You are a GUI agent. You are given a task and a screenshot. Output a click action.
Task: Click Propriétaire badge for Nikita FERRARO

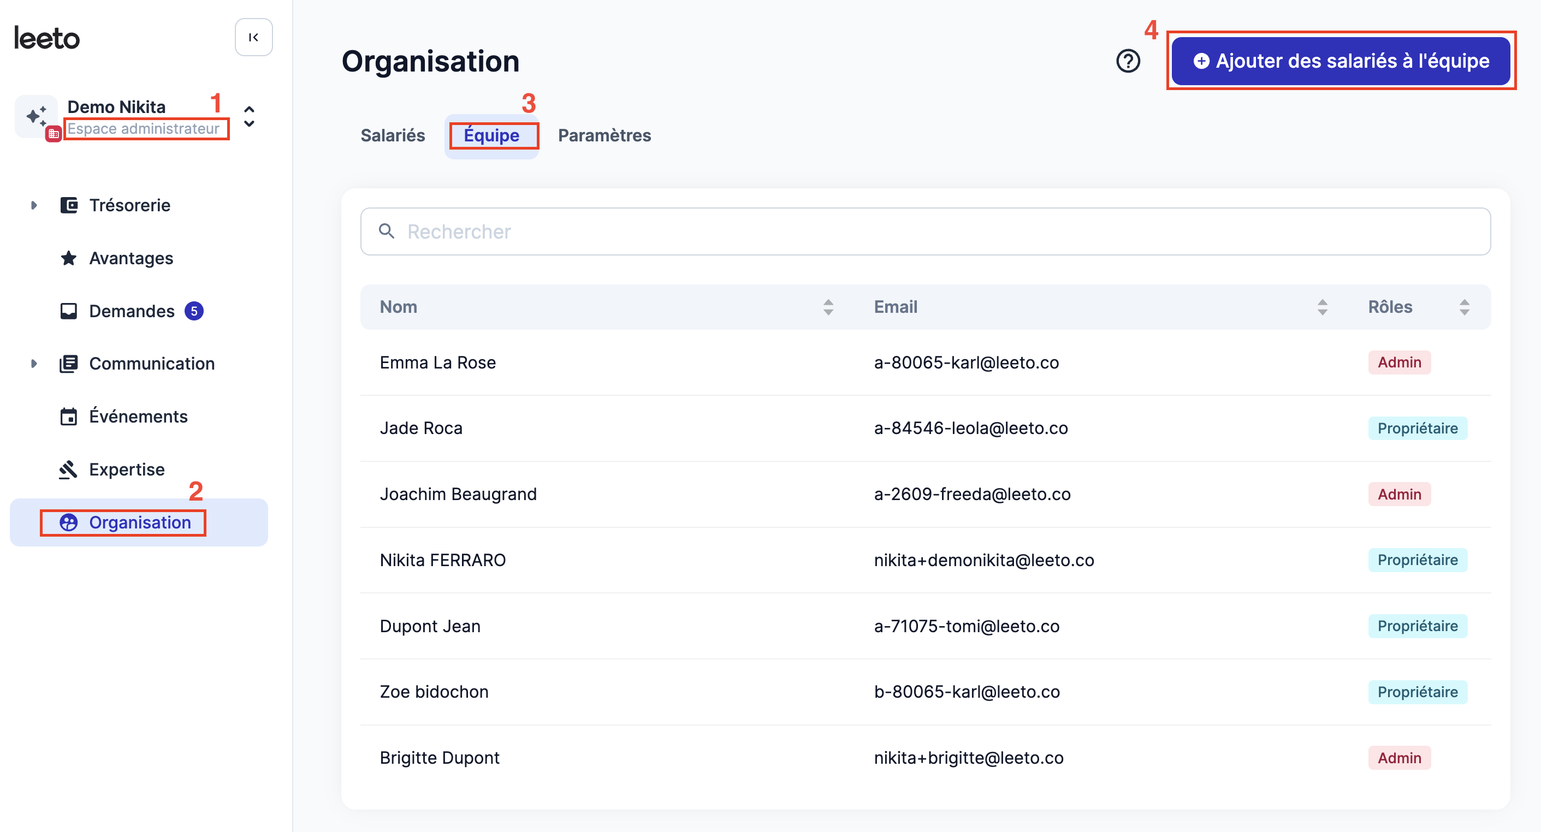tap(1418, 560)
